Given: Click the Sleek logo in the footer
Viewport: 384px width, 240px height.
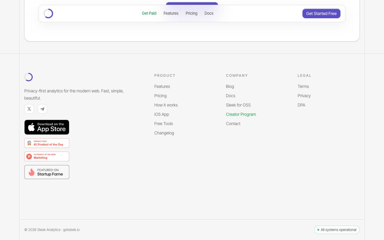Looking at the screenshot, I should coord(28,77).
